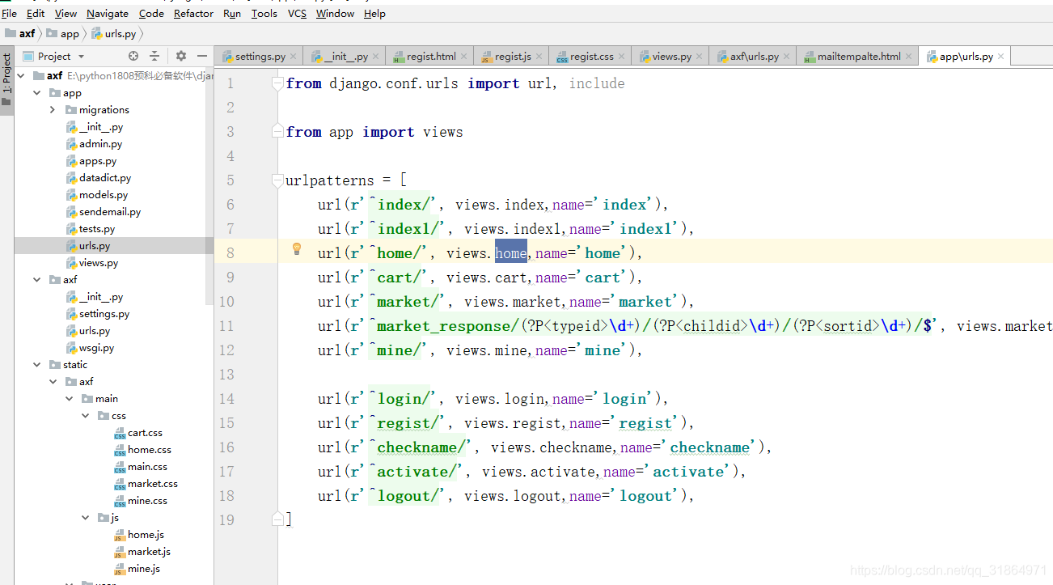Screen dimensions: 1053x585
Task: Click the fold end marker on line 19
Action: point(278,519)
